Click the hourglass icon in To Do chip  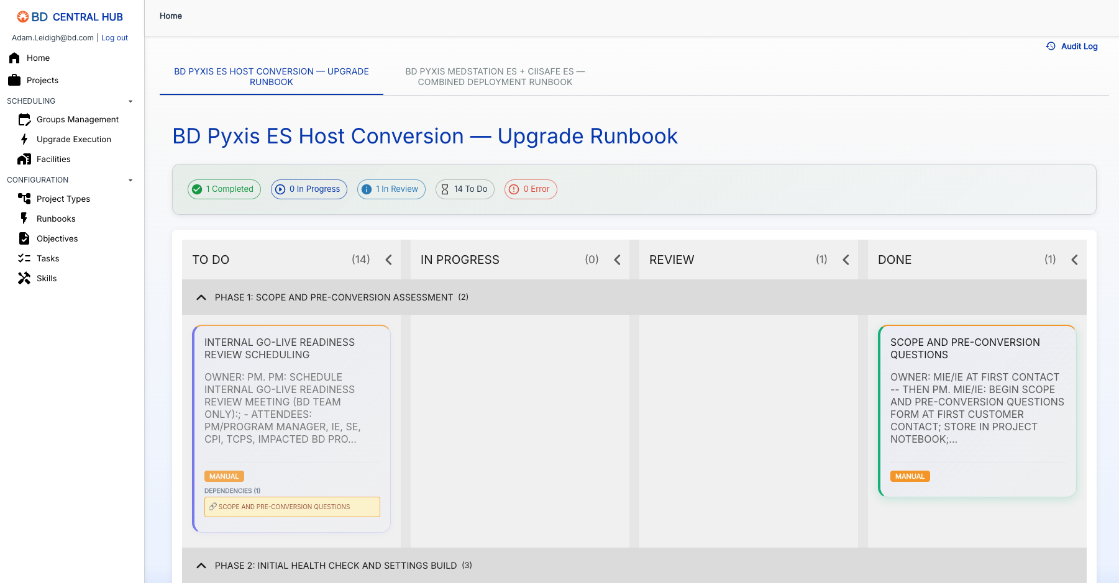point(445,189)
